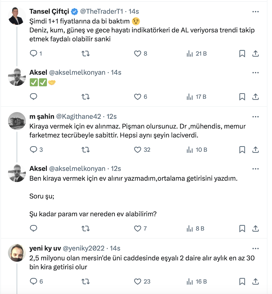Share m şahin's tweet
Viewport: 272px width, 294px height.
click(255, 150)
